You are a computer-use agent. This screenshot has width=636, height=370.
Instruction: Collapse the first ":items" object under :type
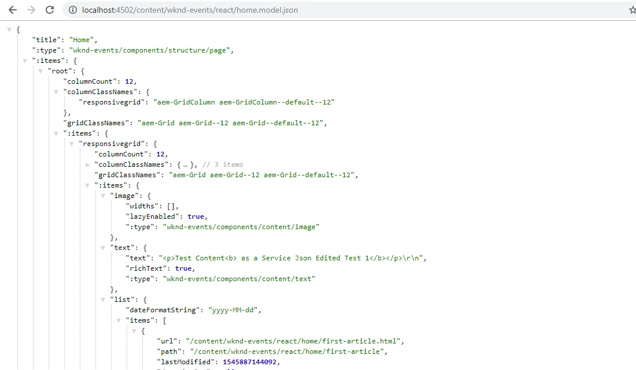point(25,61)
